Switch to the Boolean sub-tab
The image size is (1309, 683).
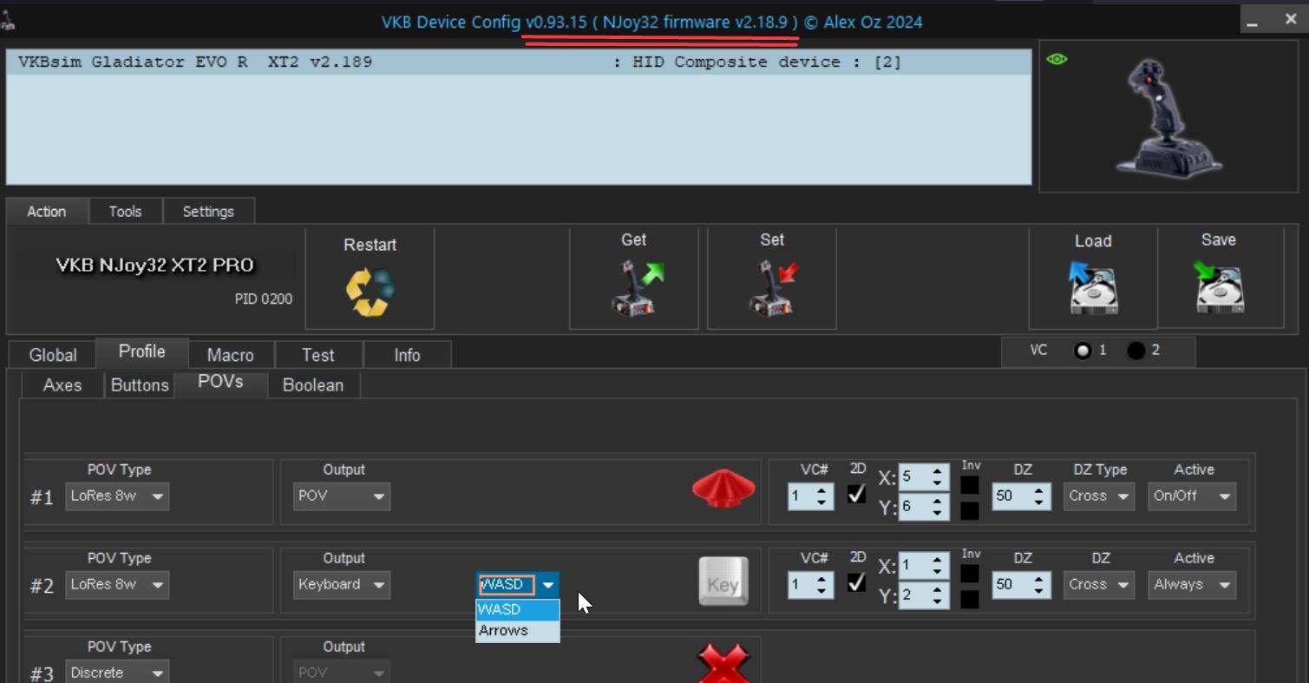click(x=313, y=385)
